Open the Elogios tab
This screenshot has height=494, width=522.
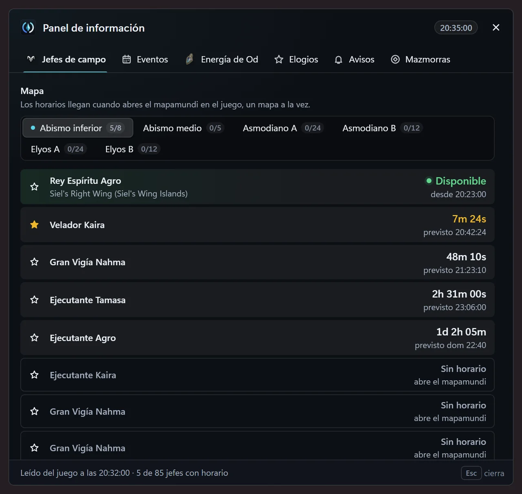pyautogui.click(x=296, y=60)
